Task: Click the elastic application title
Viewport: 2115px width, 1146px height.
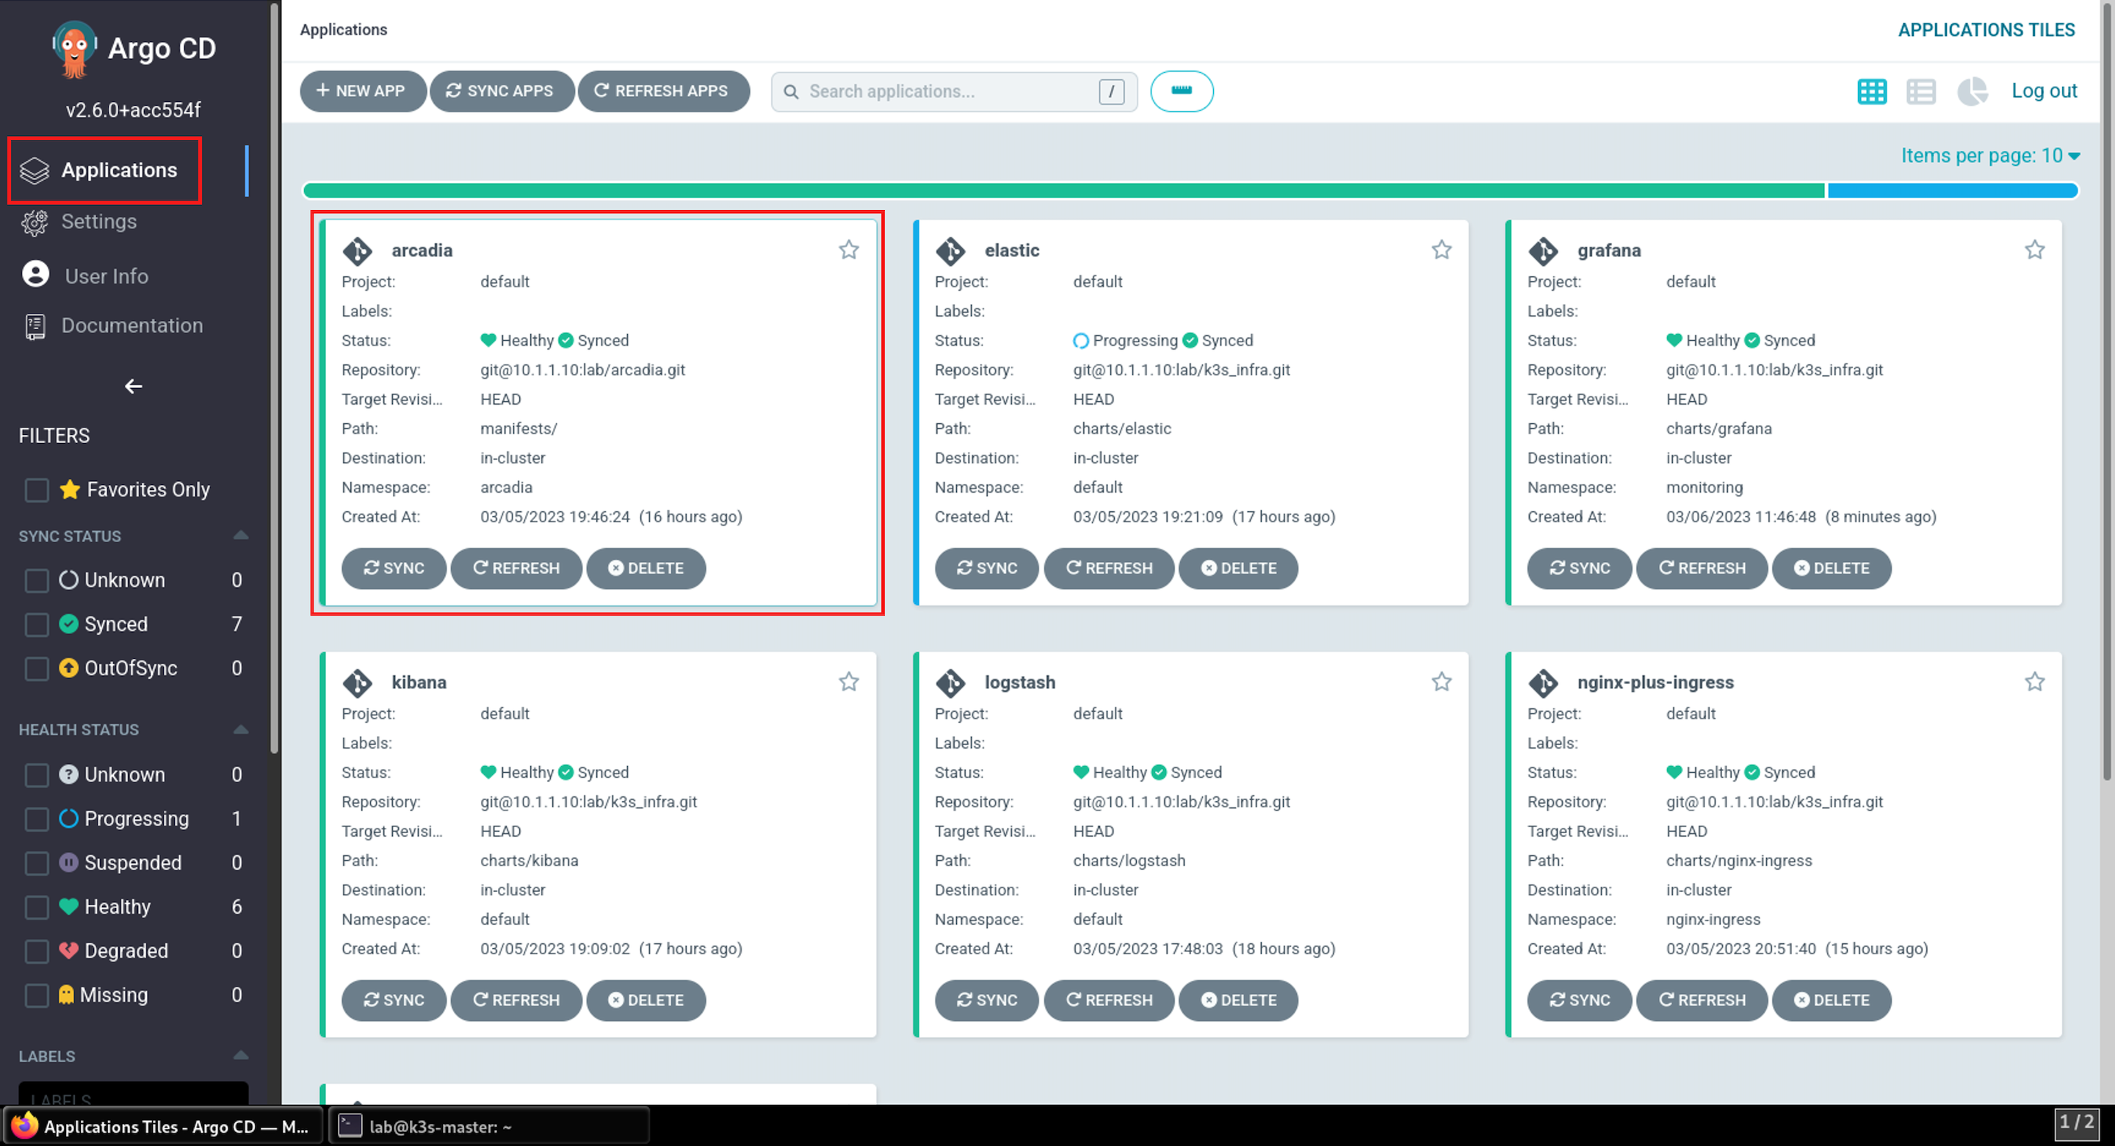Action: (1011, 250)
